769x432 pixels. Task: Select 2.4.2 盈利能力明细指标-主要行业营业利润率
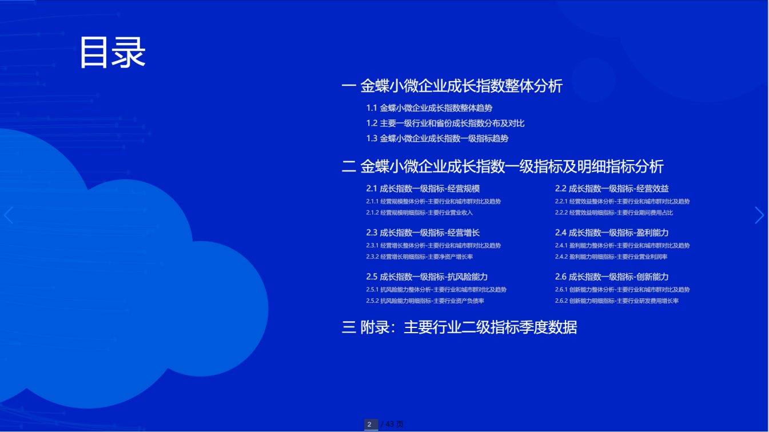click(x=611, y=257)
